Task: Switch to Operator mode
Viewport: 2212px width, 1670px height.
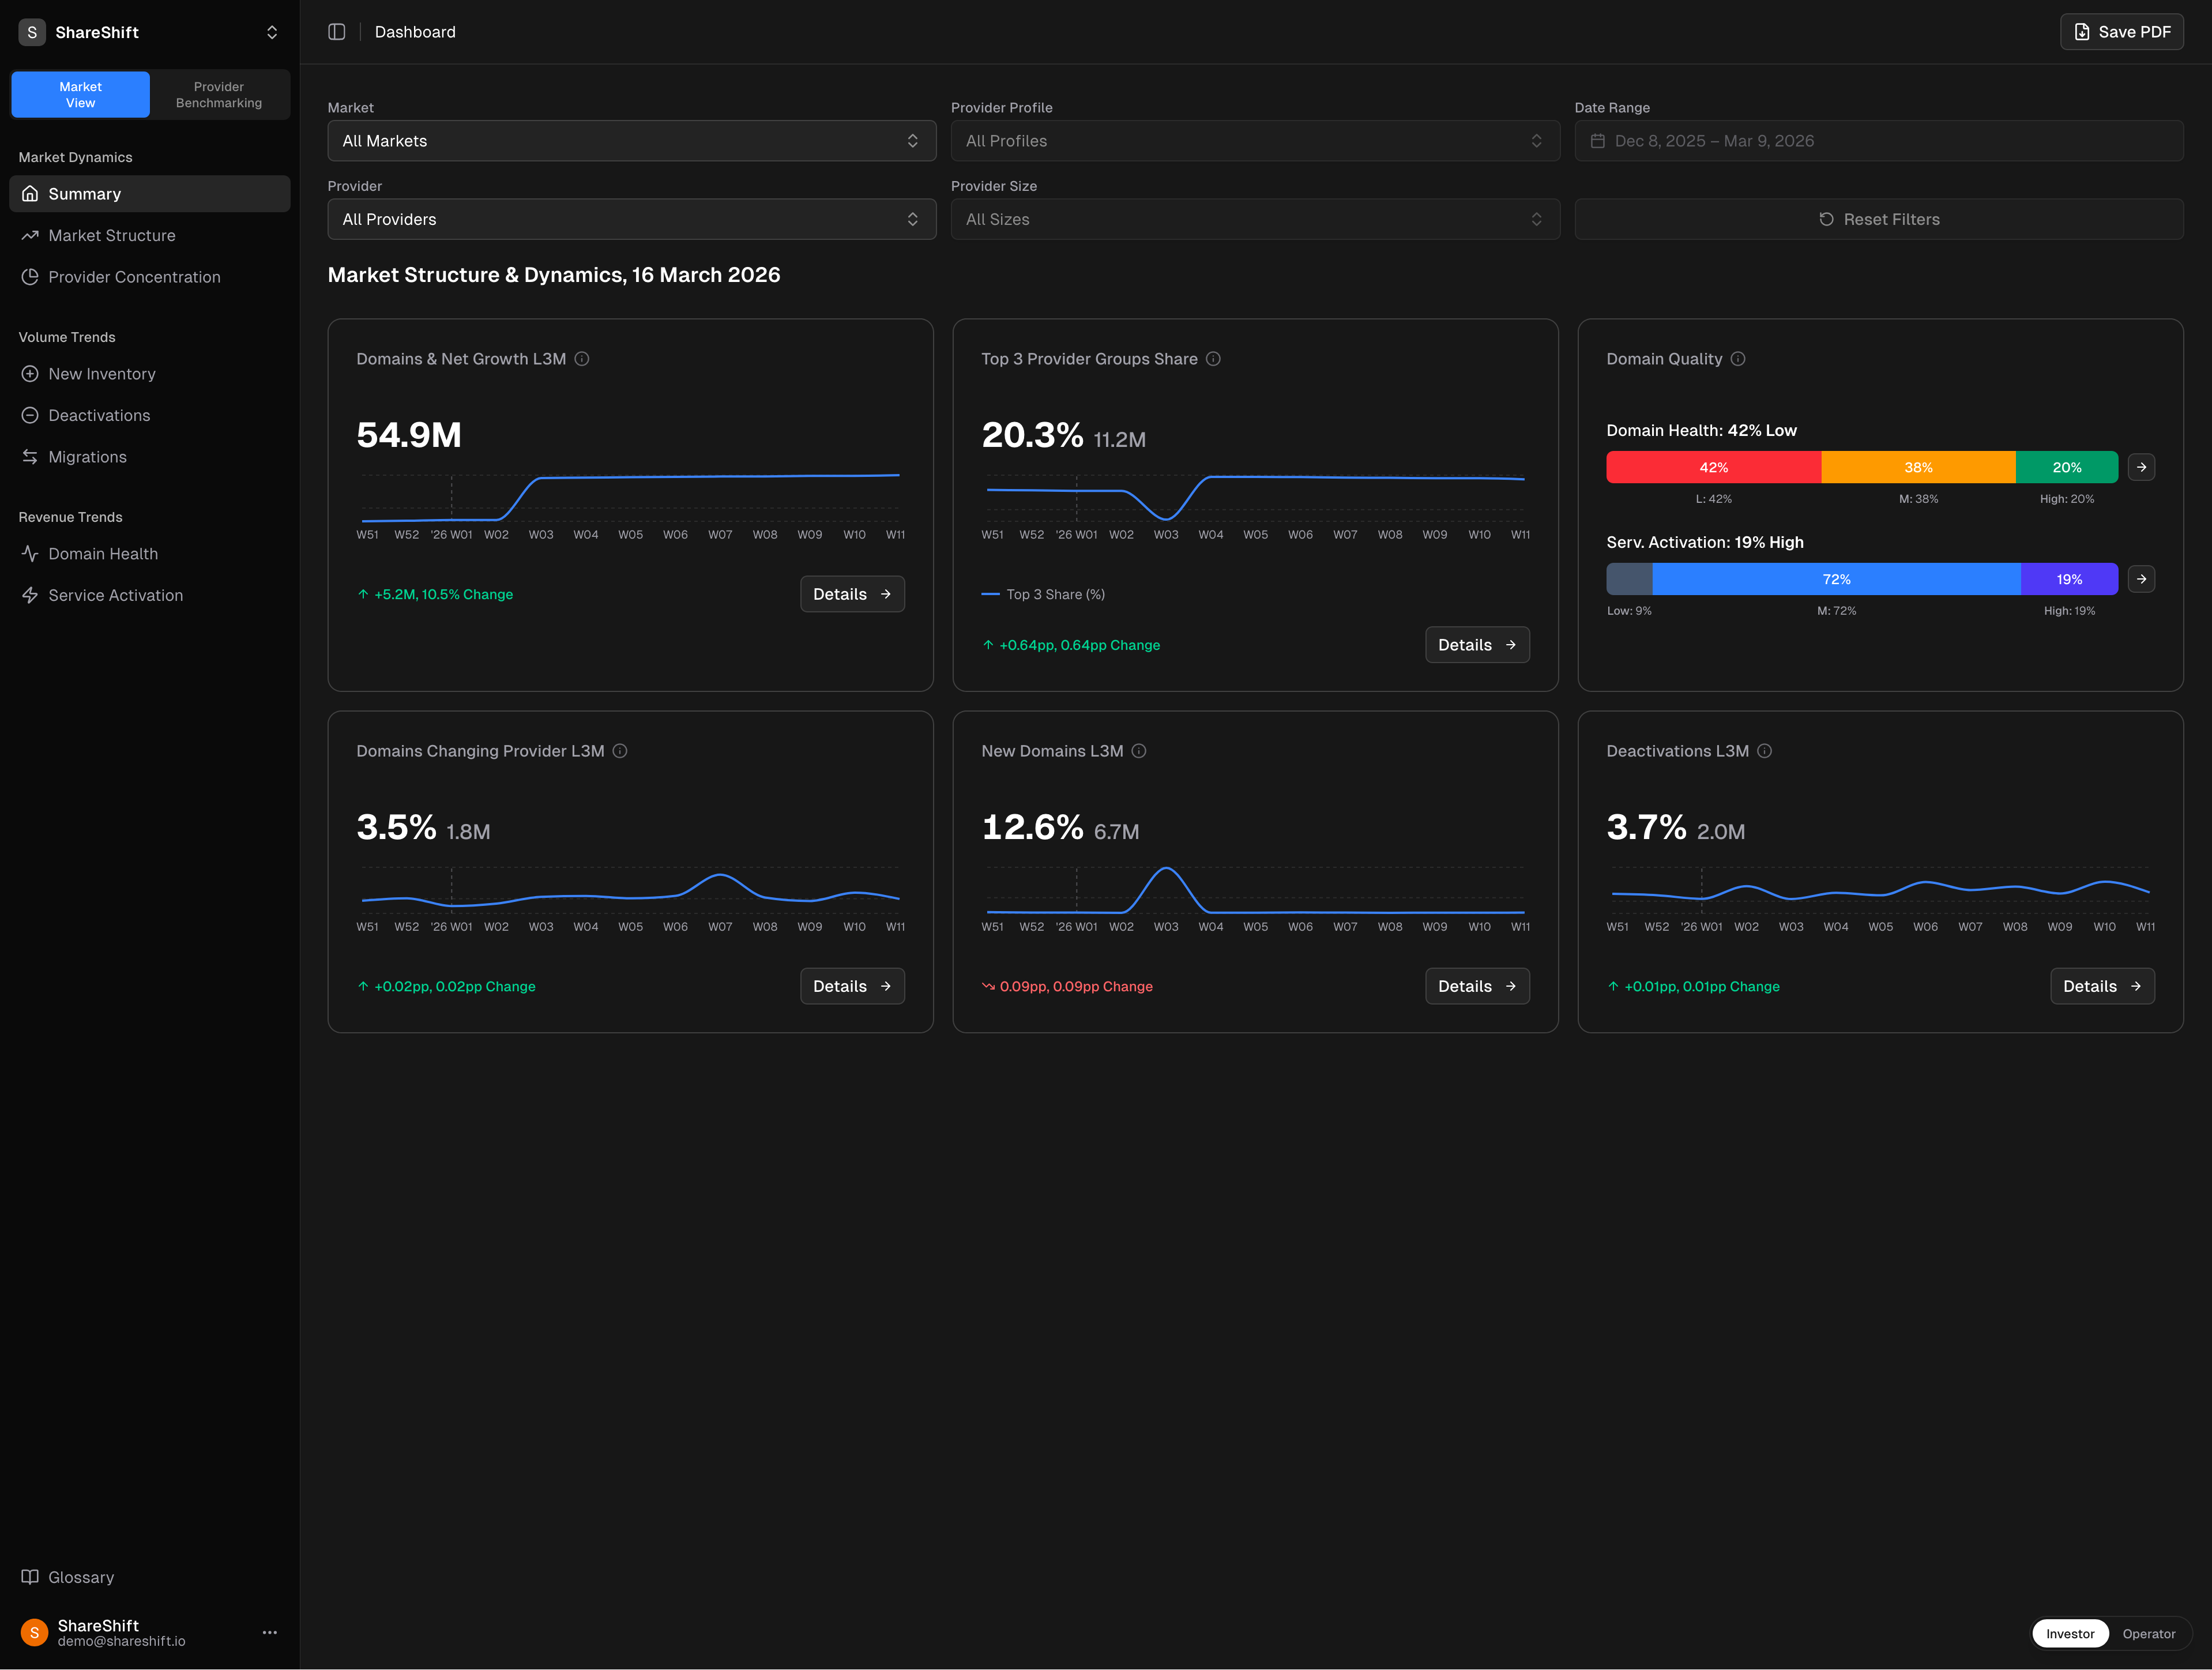Action: pos(2149,1634)
